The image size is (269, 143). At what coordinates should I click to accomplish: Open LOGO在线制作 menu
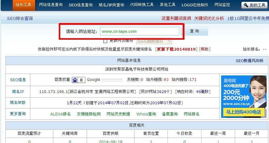[x=195, y=5]
